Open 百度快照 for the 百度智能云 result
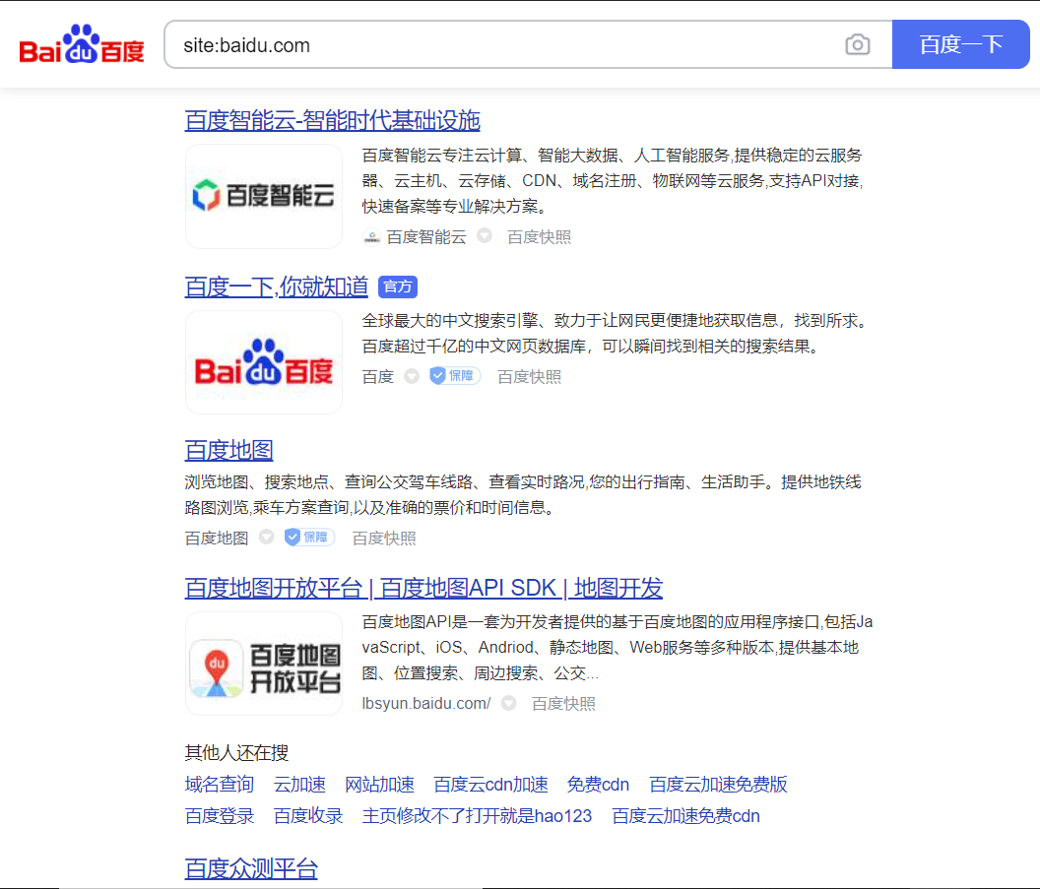1040x889 pixels. 539,236
